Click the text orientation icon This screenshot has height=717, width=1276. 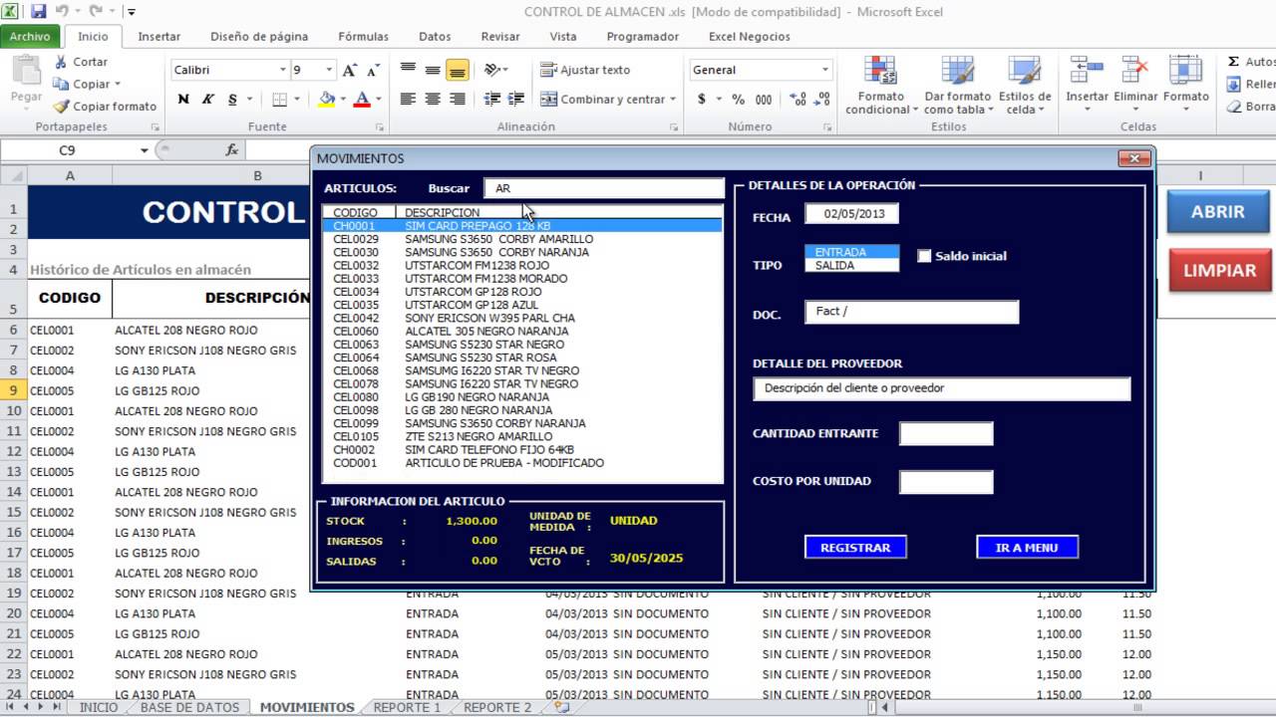point(491,70)
